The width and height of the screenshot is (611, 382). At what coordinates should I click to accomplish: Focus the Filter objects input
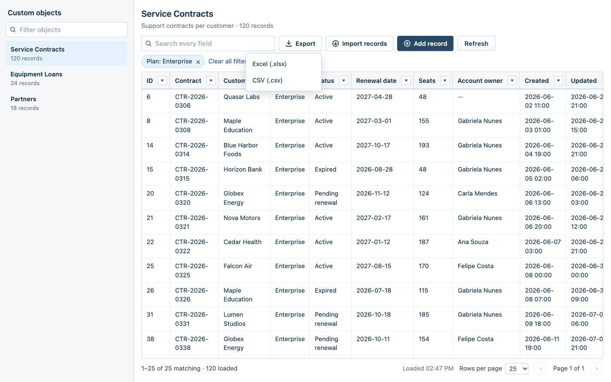[67, 30]
